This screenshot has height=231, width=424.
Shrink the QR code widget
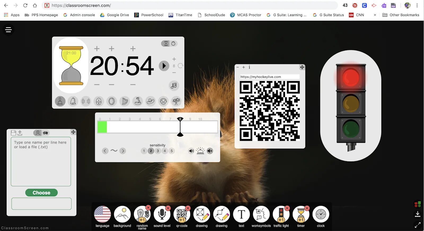(238, 67)
